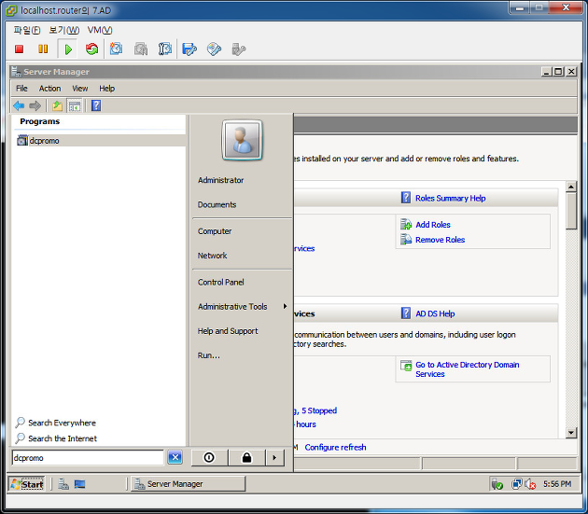Open the Server Manager File menu
The height and width of the screenshot is (514, 588).
tap(21, 89)
